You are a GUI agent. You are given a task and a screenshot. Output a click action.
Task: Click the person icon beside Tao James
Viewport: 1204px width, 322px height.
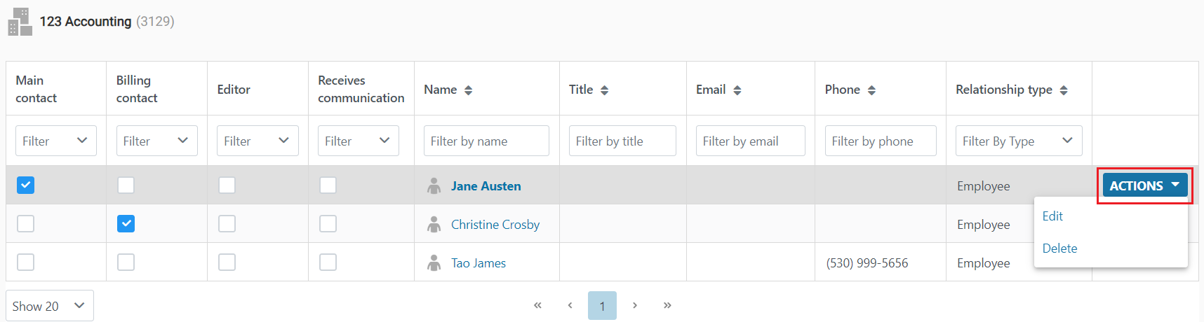[434, 262]
